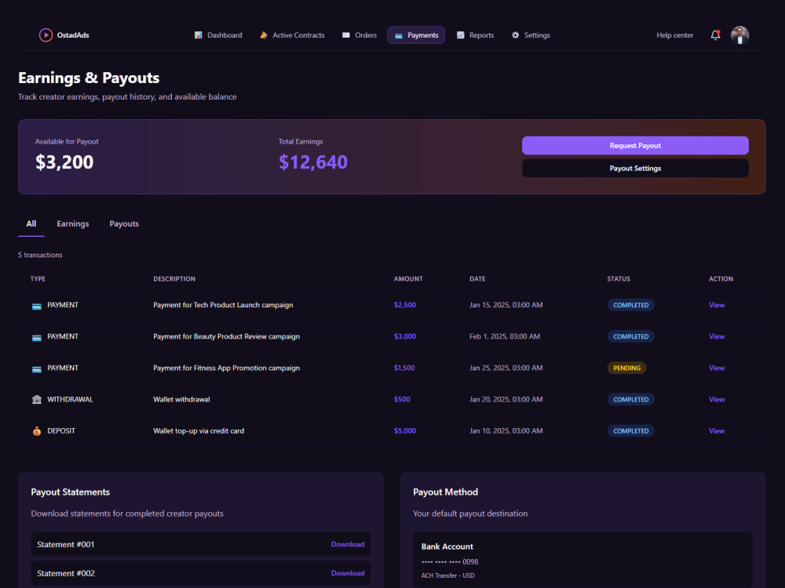Click the Payout Statements heading
The height and width of the screenshot is (588, 785).
70,492
